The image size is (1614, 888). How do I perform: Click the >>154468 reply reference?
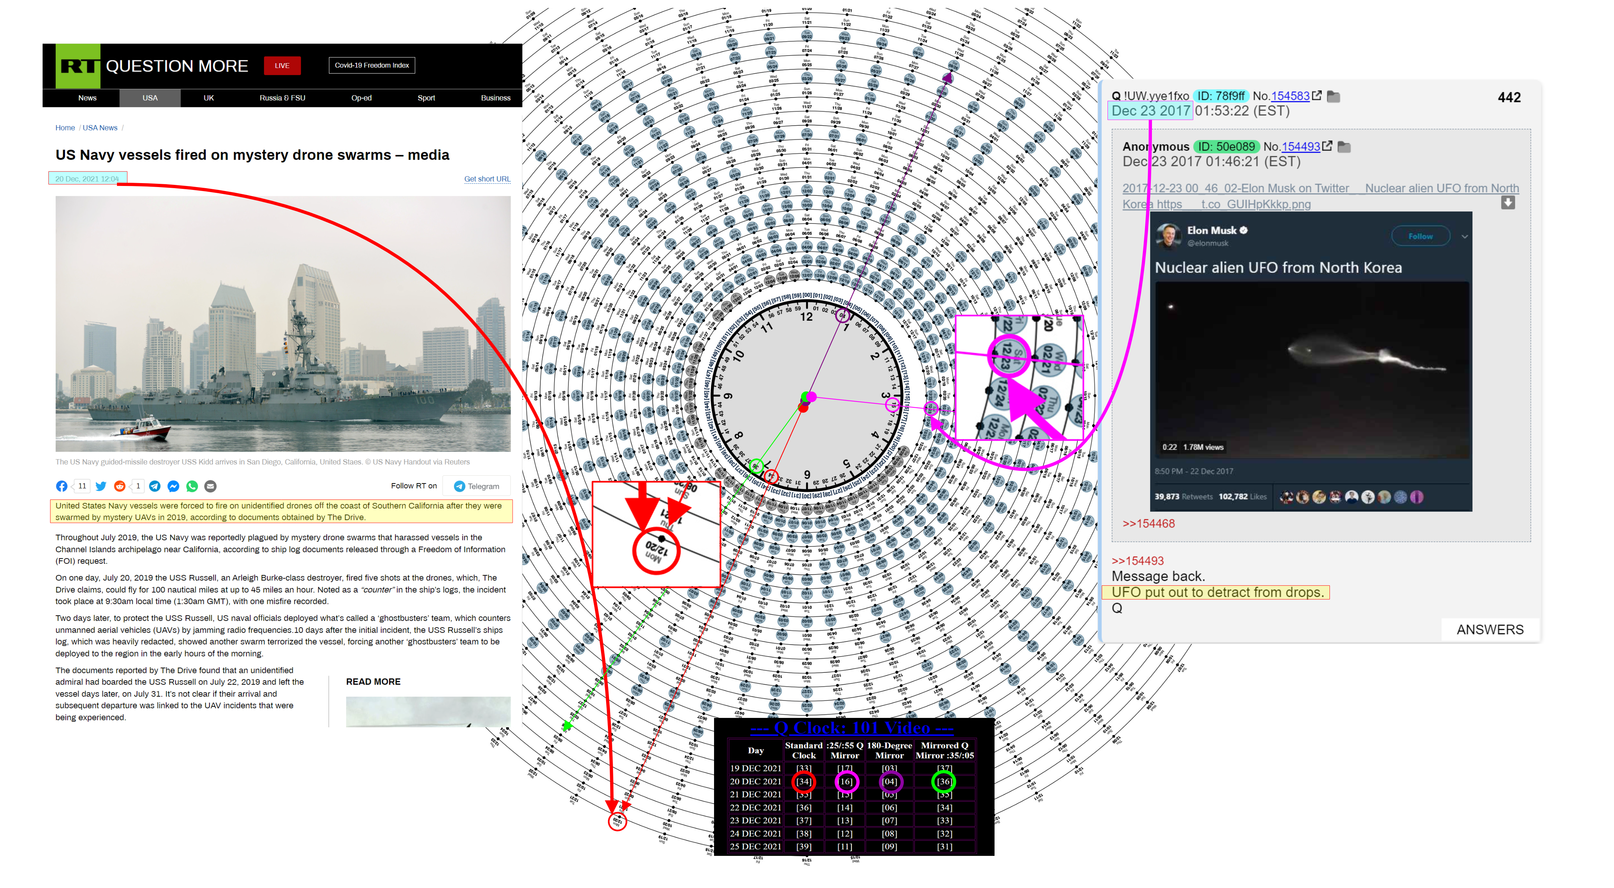(x=1148, y=524)
